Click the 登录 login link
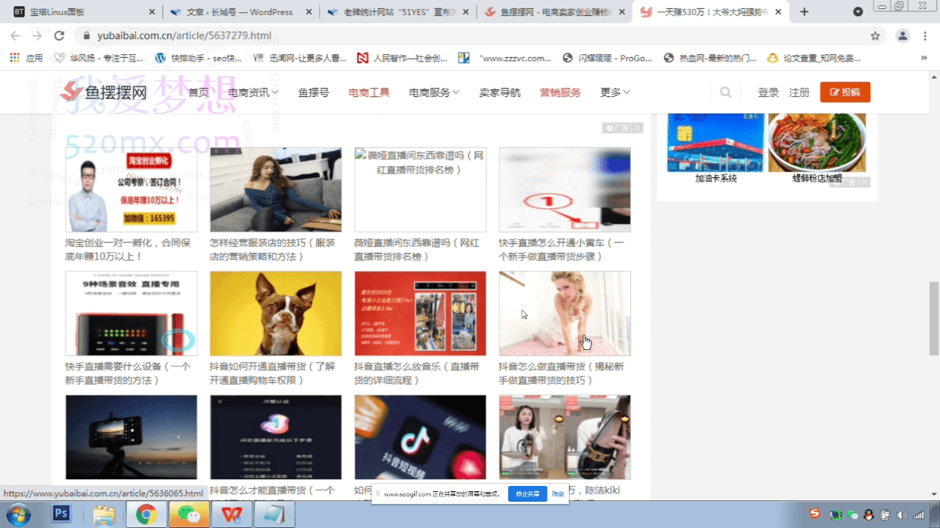940x528 pixels. click(x=768, y=92)
